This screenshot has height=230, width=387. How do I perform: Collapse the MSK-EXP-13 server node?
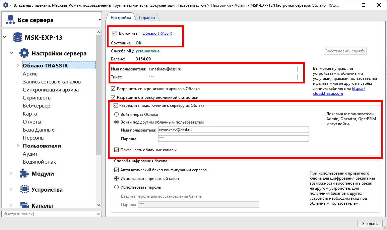click(x=5, y=37)
